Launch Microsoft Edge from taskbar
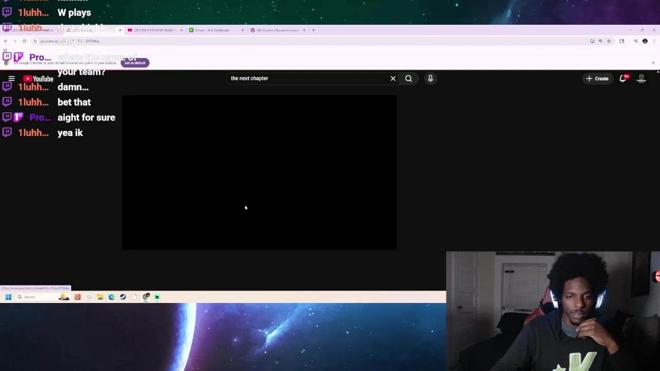The image size is (660, 371). 111,297
